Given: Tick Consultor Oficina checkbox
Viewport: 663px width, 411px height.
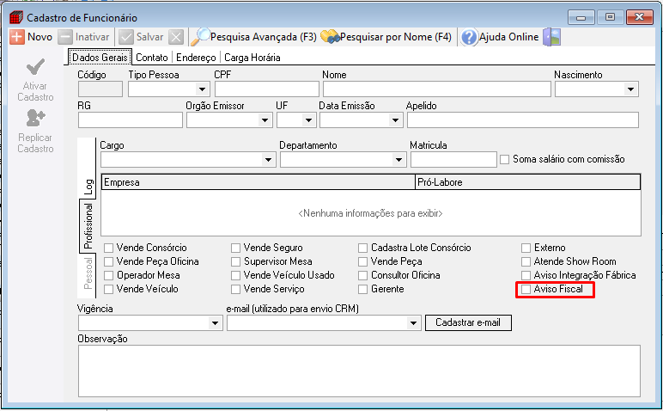Looking at the screenshot, I should click(362, 275).
